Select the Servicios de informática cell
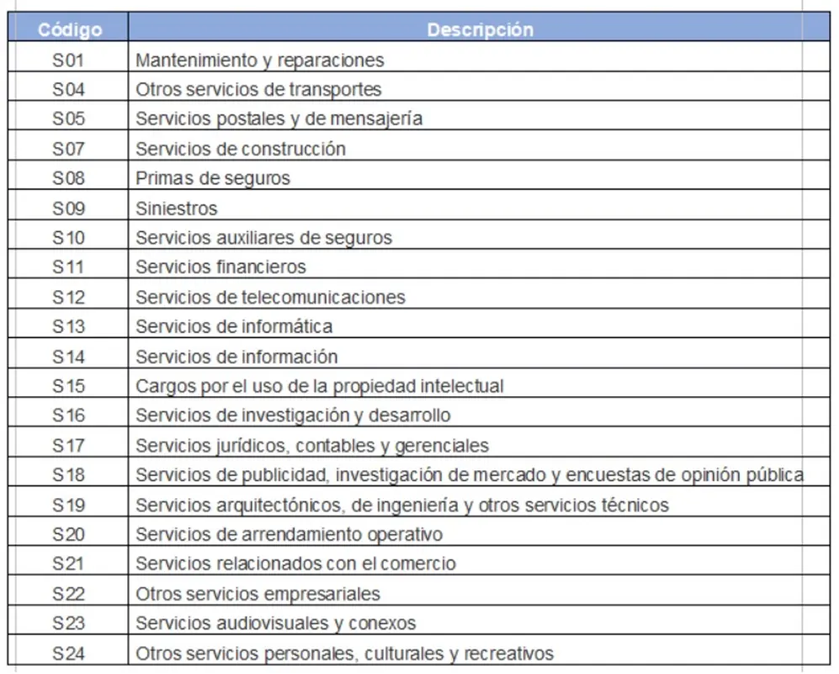Screen dimensions: 839x674 [x=480, y=323]
